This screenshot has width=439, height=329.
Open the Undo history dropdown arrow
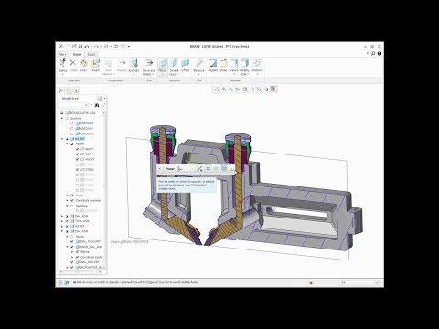(91, 47)
